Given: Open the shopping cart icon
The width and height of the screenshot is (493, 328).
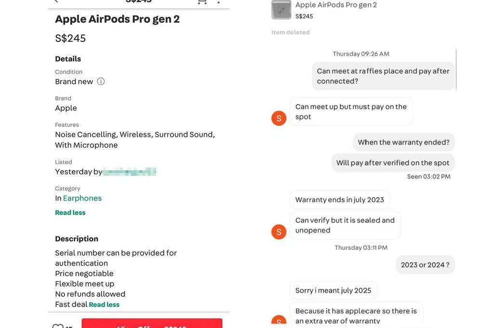Looking at the screenshot, I should point(202,1).
